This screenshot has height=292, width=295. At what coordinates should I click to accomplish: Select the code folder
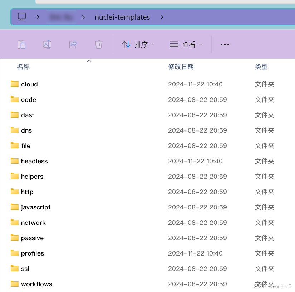click(29, 100)
